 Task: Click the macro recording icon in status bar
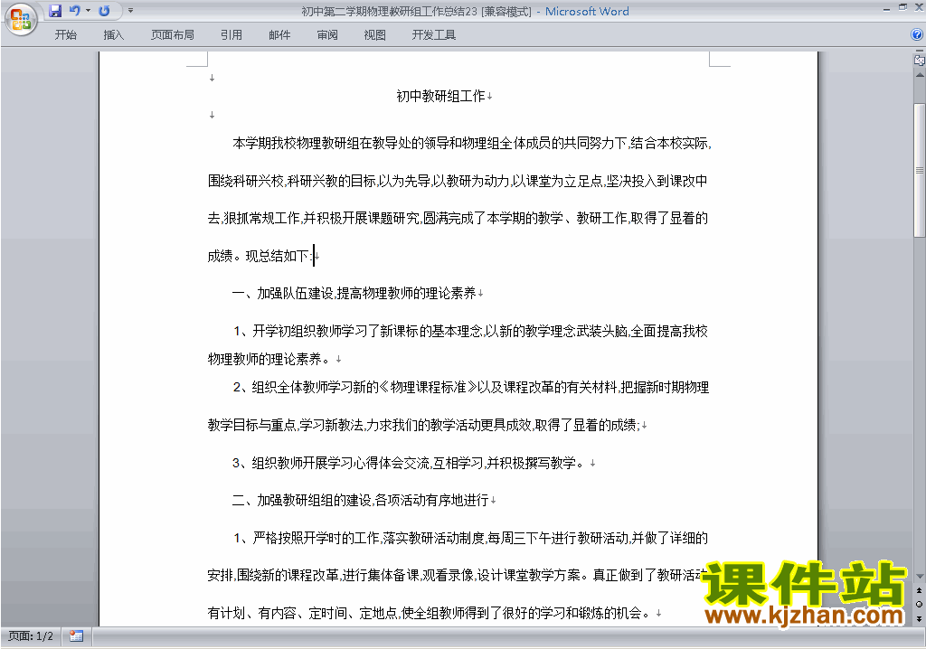coord(76,636)
